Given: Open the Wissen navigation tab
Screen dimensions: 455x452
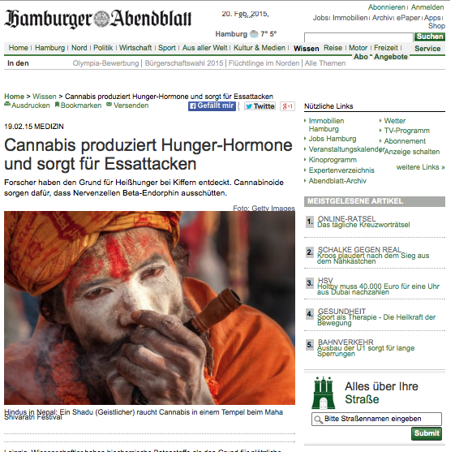Looking at the screenshot, I should 306,49.
